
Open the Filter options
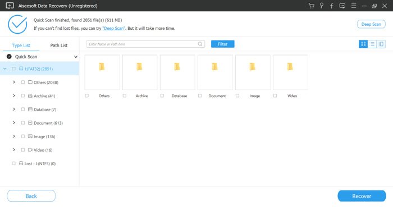[222, 44]
